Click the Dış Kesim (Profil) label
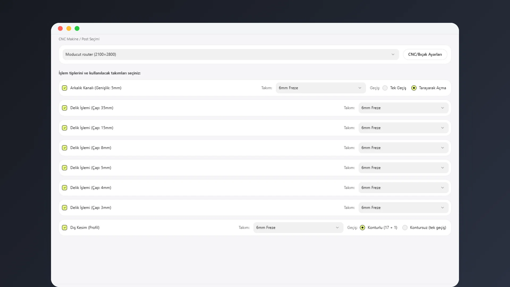Image resolution: width=510 pixels, height=287 pixels. [85, 227]
